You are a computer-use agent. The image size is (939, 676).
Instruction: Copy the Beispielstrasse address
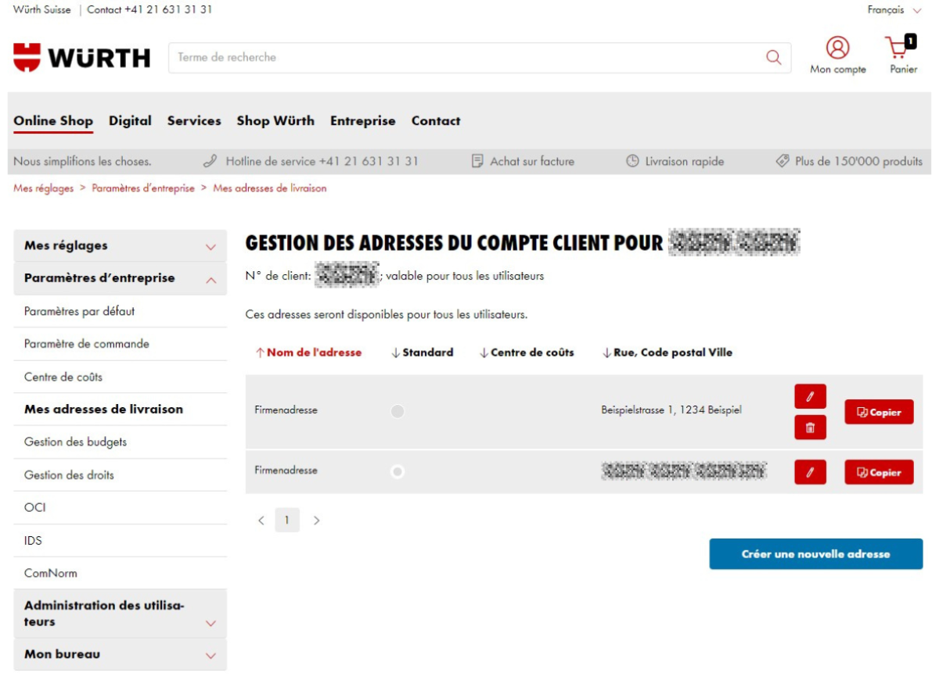point(879,412)
